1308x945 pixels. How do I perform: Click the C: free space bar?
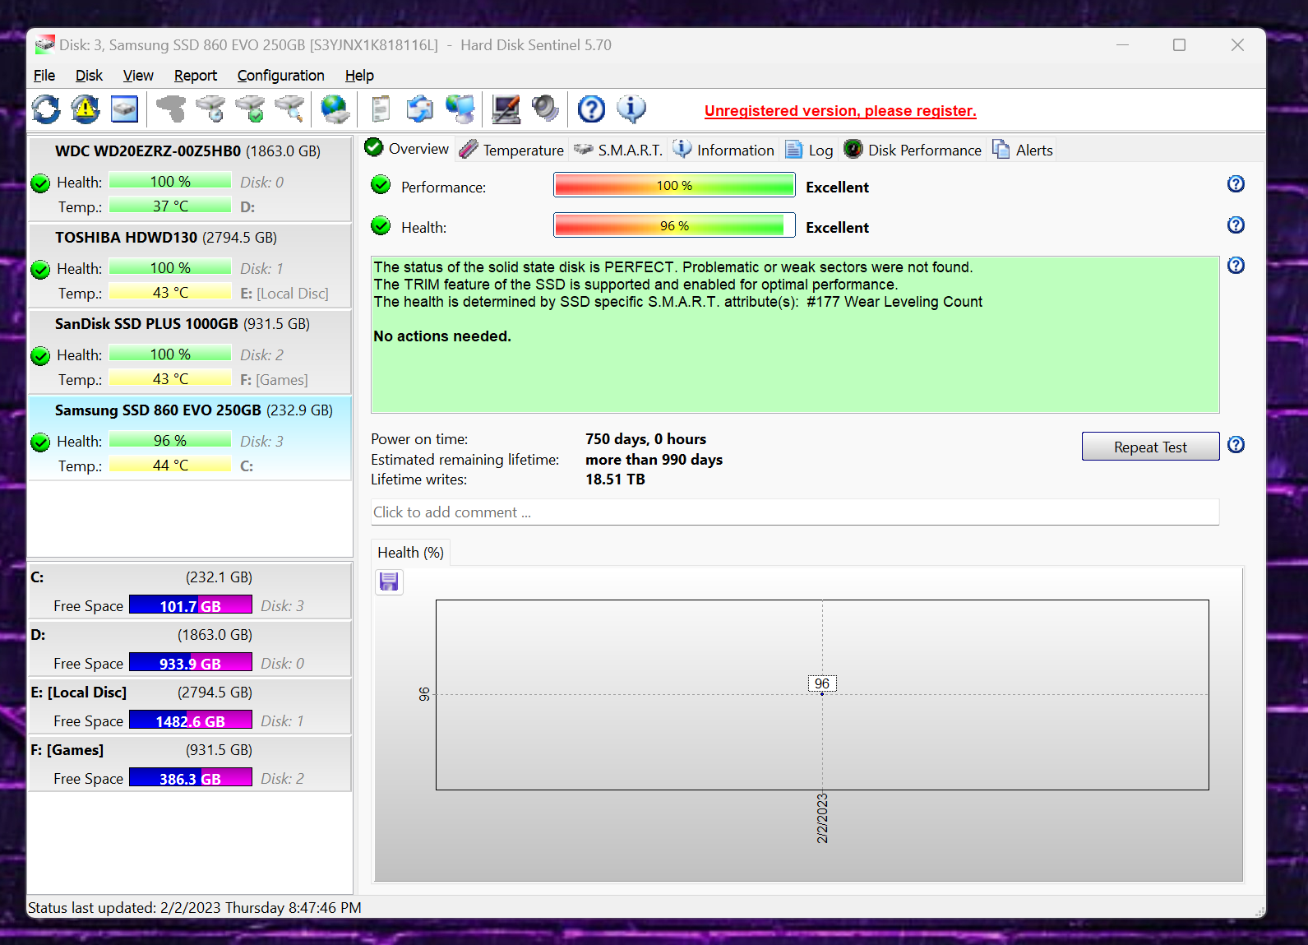190,605
